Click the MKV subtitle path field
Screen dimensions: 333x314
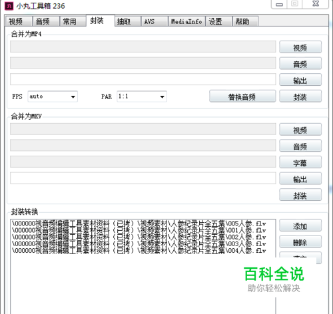[x=143, y=162]
